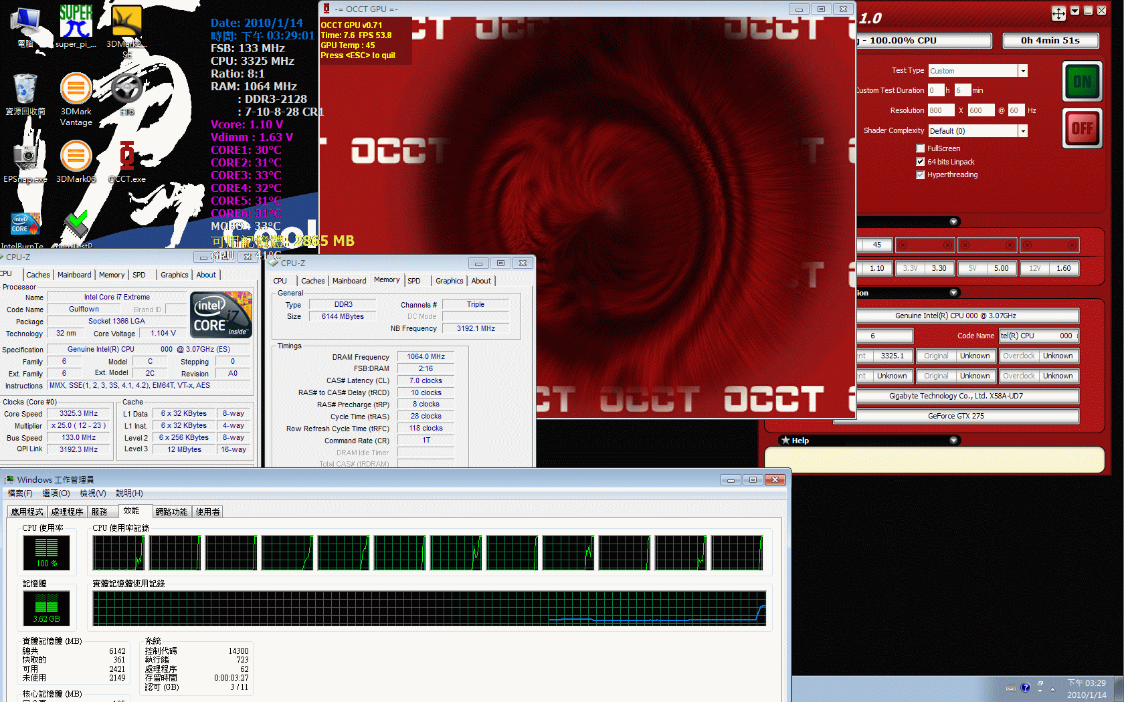Screen dimensions: 1124x702
Task: Click the DRAM Frequency value 1064.0 MHz
Action: click(426, 357)
